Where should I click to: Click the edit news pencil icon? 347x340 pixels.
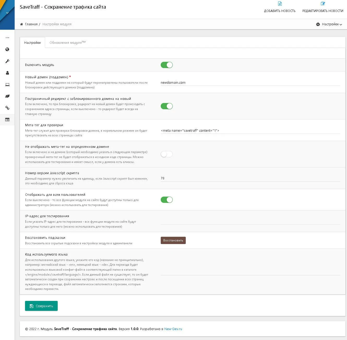tap(323, 4)
